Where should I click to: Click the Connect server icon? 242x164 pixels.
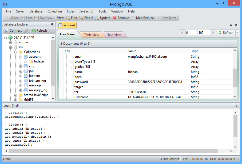(x=7, y=31)
